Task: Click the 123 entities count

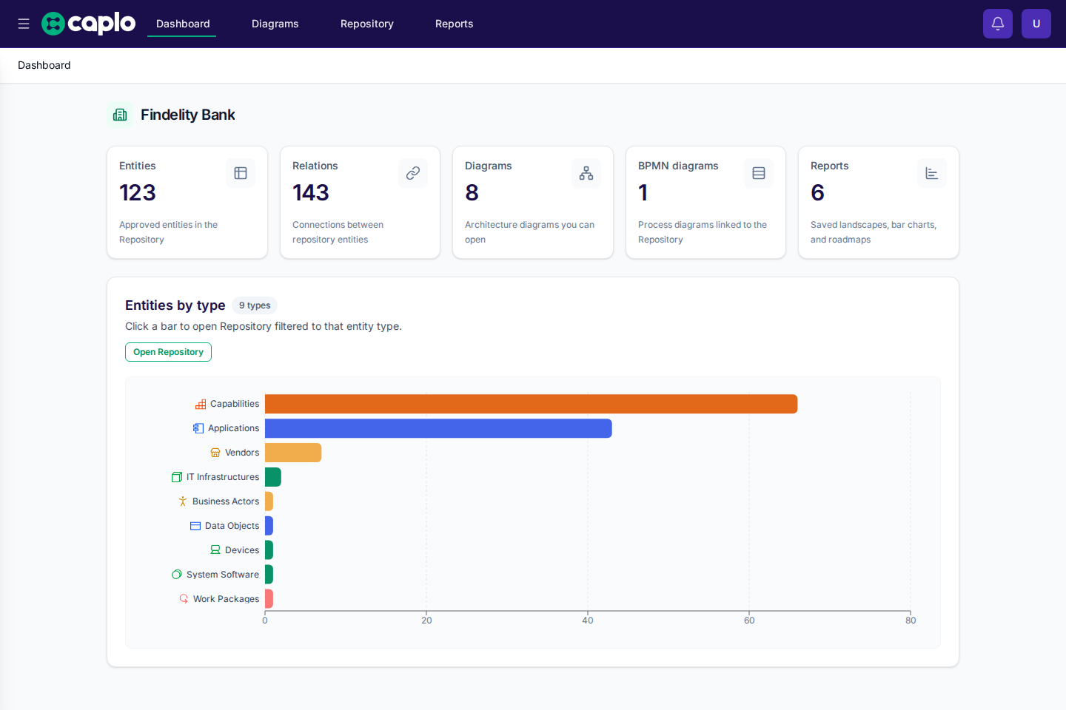Action: 138,193
